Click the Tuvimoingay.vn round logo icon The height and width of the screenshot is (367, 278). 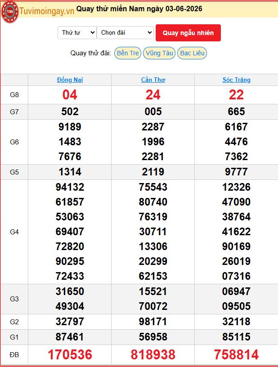(x=10, y=12)
